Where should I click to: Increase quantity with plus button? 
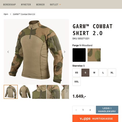tap(90, 110)
